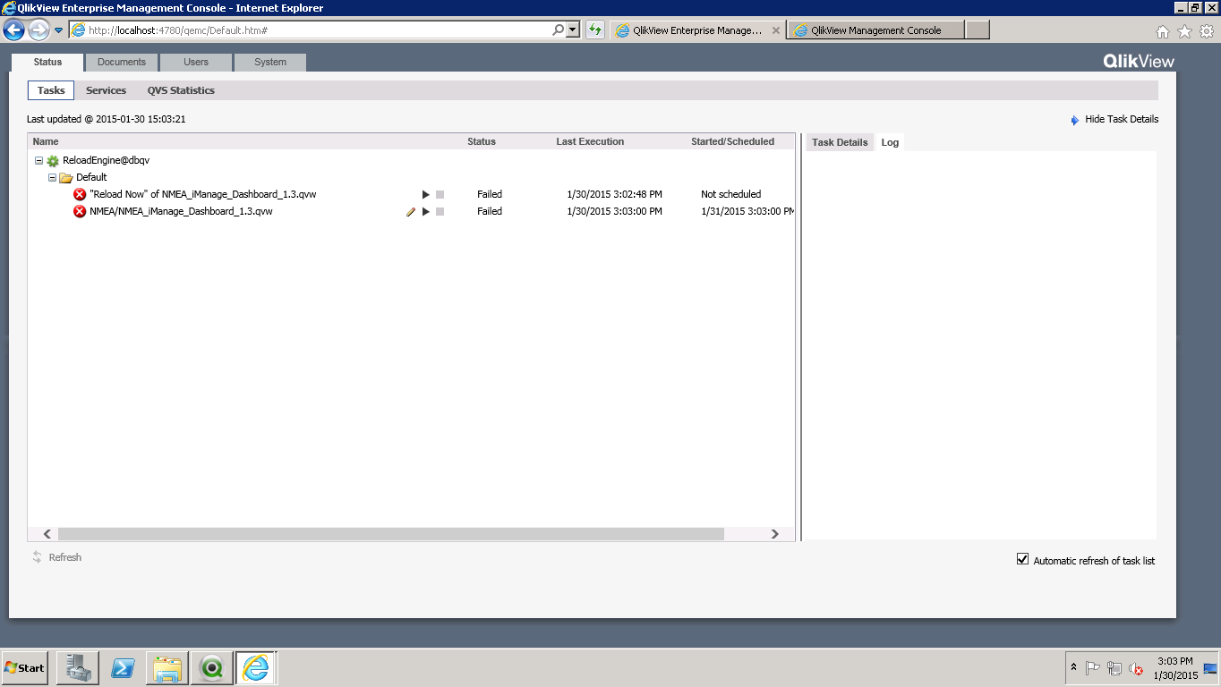This screenshot has width=1221, height=687.
Task: Click the task list scroll right arrow
Action: [775, 534]
